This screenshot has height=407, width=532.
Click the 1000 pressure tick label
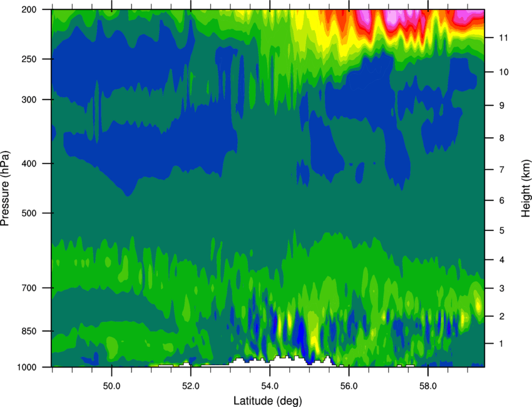tap(26, 368)
